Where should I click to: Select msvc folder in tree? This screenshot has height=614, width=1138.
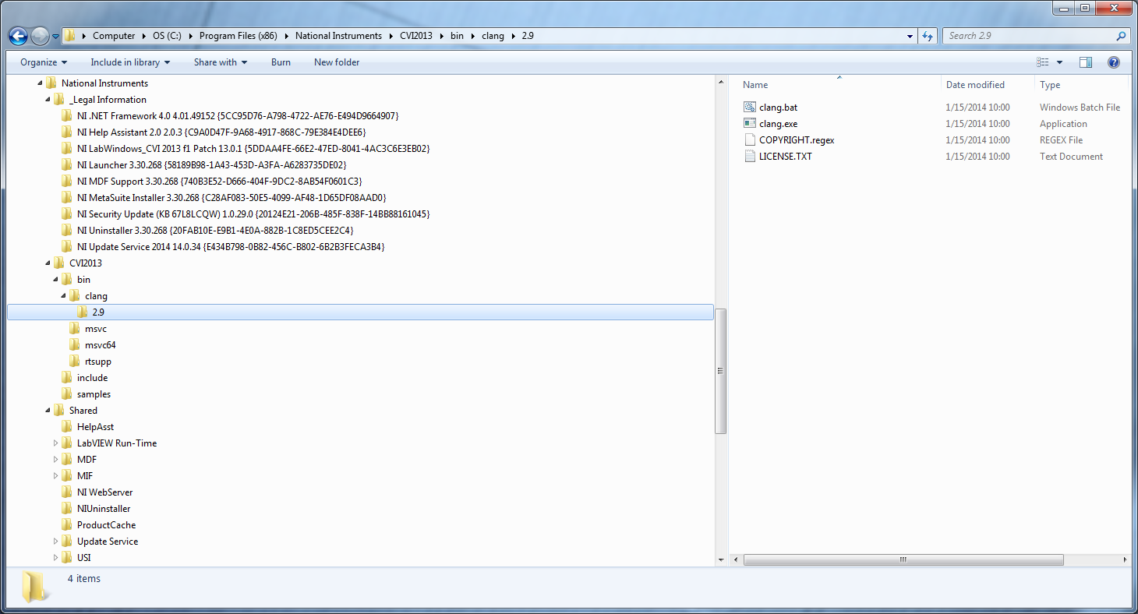[x=95, y=329]
